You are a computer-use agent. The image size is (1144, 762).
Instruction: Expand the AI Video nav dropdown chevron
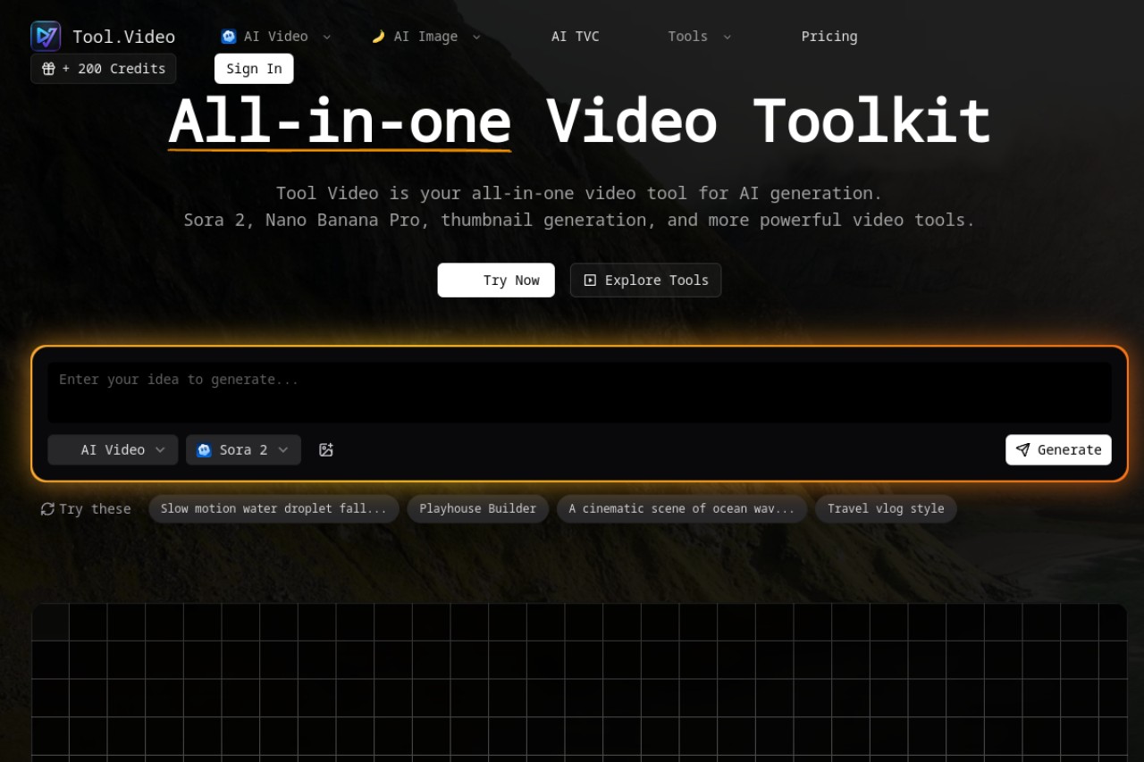coord(326,37)
